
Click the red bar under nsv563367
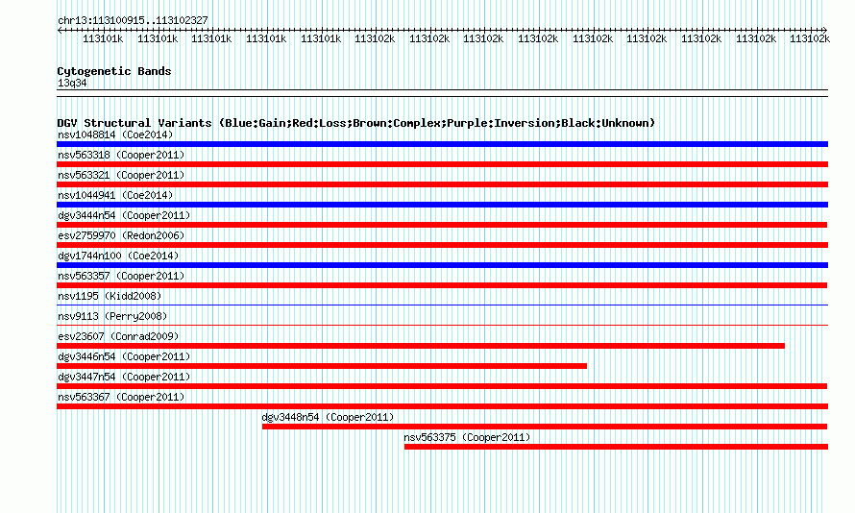pos(442,406)
